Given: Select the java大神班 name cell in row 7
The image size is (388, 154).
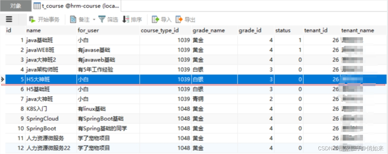Looking at the screenshot, I should pos(51,99).
